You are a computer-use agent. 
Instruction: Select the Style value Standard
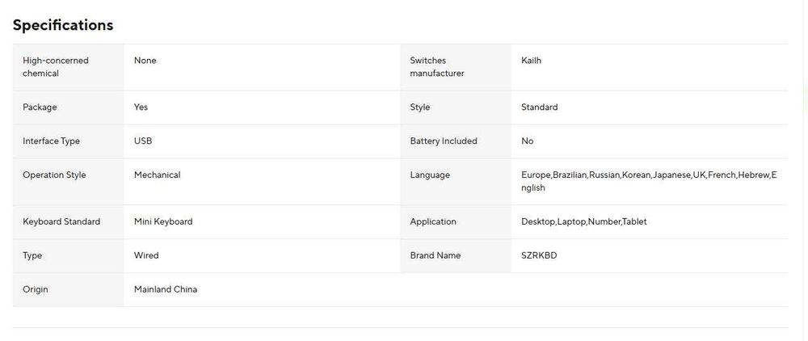(539, 107)
